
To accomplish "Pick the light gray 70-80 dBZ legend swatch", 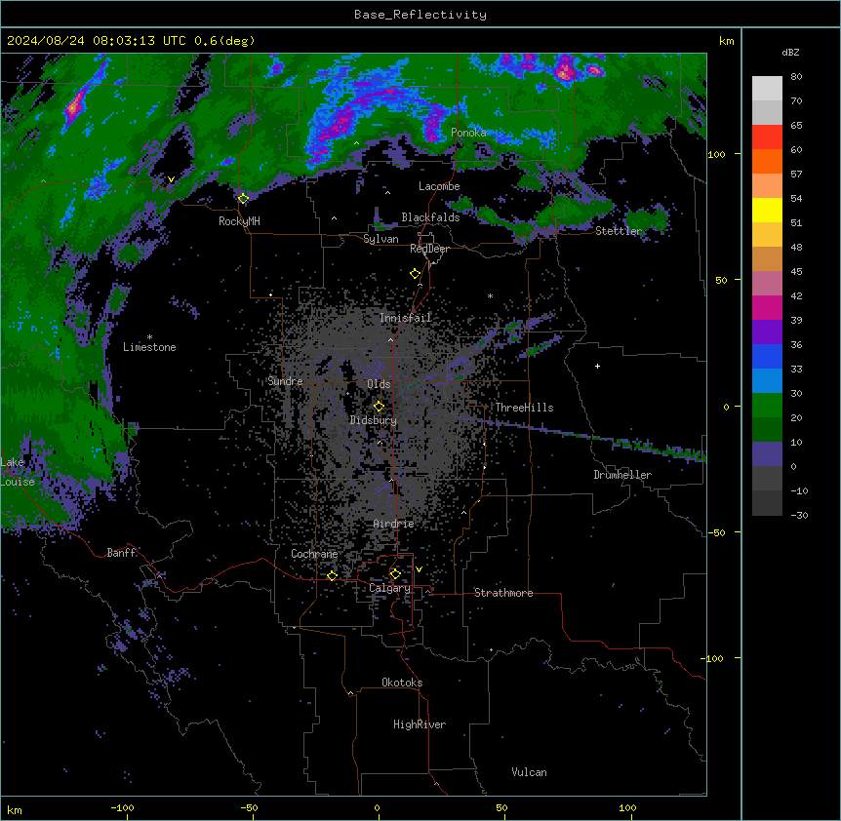I will point(767,88).
